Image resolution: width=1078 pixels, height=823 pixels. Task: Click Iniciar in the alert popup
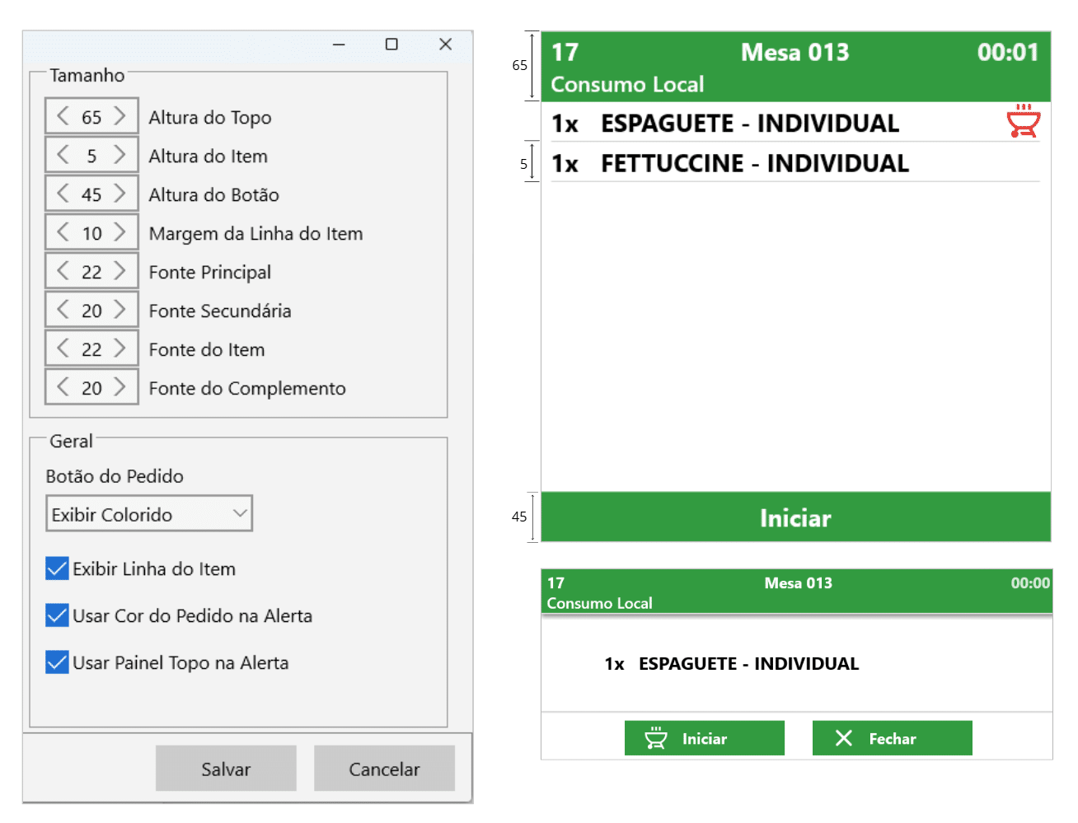click(x=704, y=738)
